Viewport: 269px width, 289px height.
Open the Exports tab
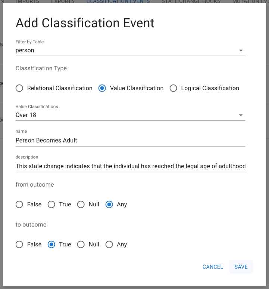pos(62,2)
